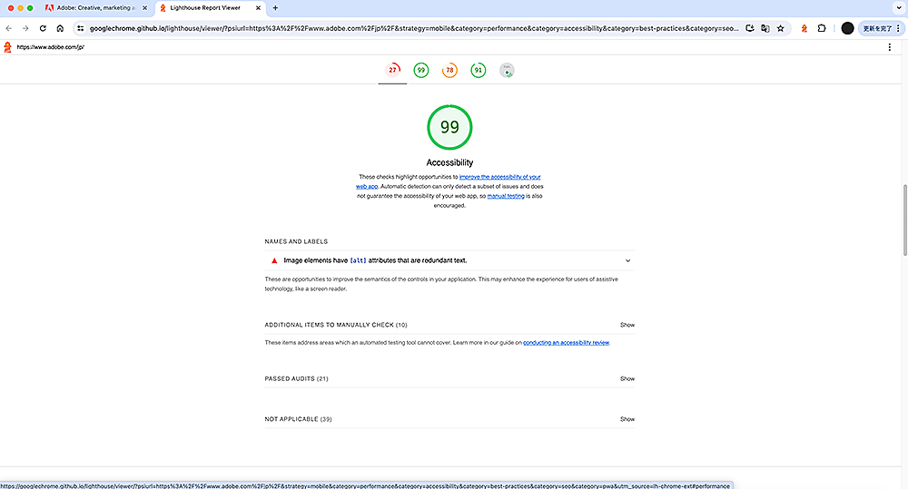This screenshot has width=908, height=489.
Task: Click the browser address bar URL field
Action: pyautogui.click(x=409, y=28)
